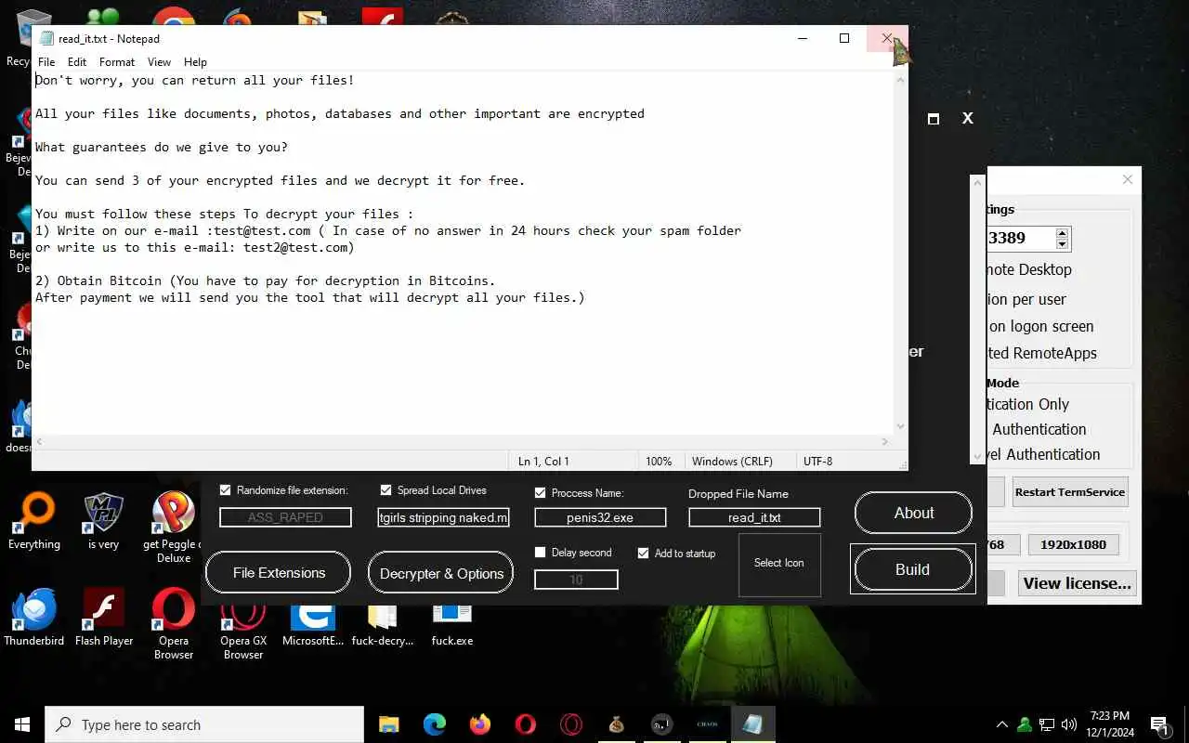Click Notepad's horizontal scrollbar right arrow
The image size is (1189, 743).
coord(885,442)
